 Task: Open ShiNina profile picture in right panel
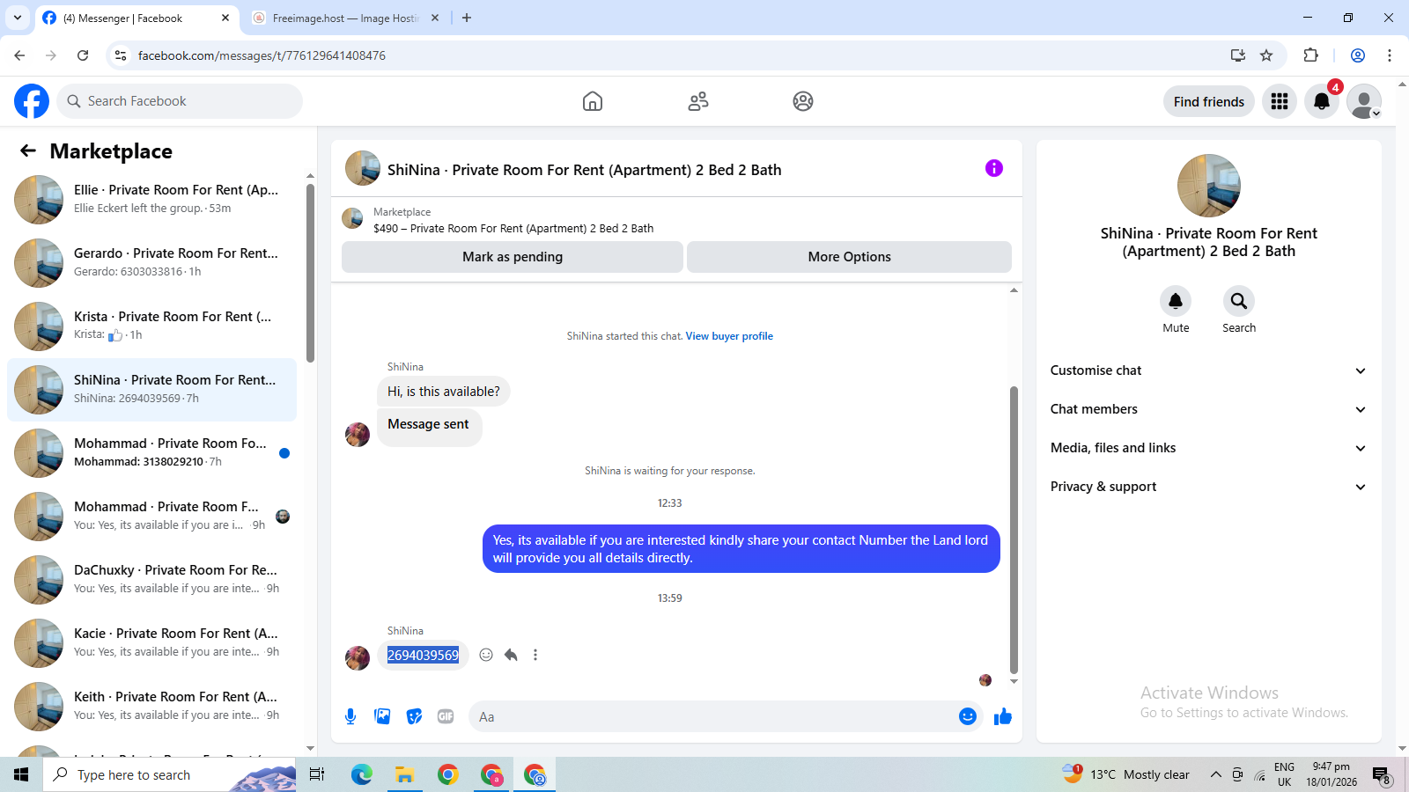point(1209,186)
